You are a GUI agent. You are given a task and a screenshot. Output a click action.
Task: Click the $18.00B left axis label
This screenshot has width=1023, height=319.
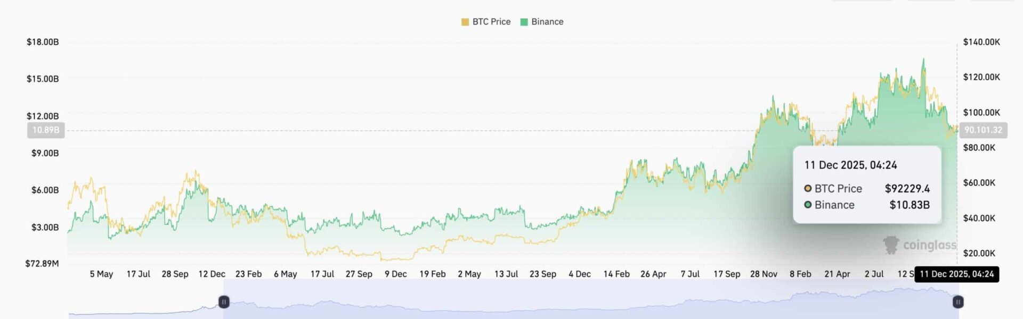coord(43,42)
